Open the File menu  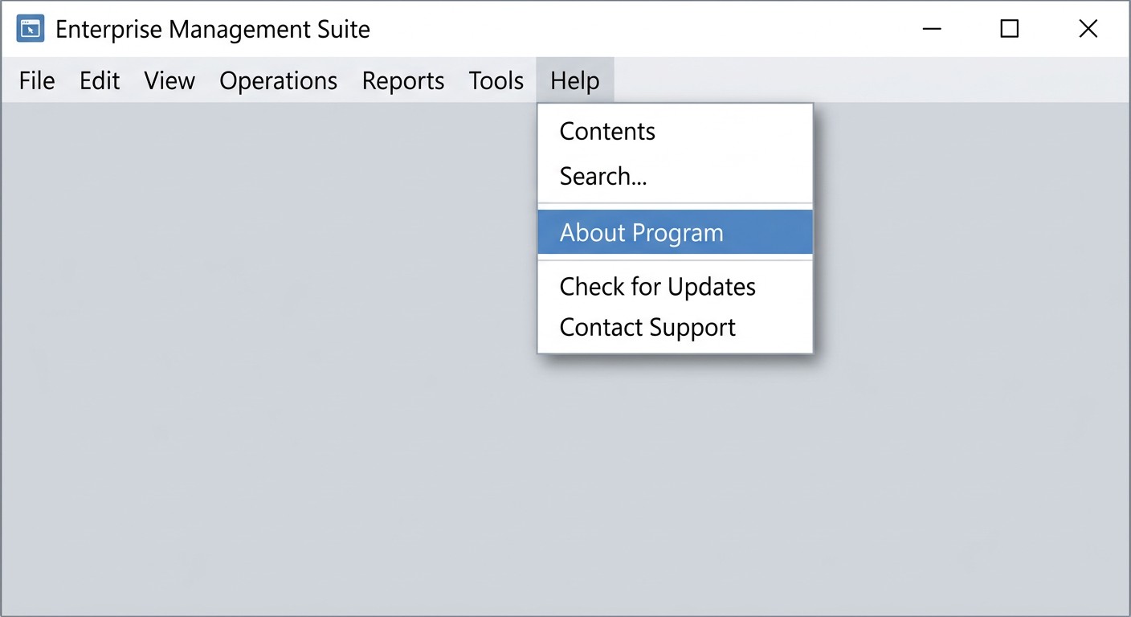(37, 80)
